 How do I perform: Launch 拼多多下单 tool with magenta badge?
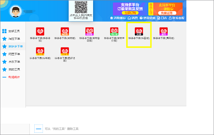point(164,31)
